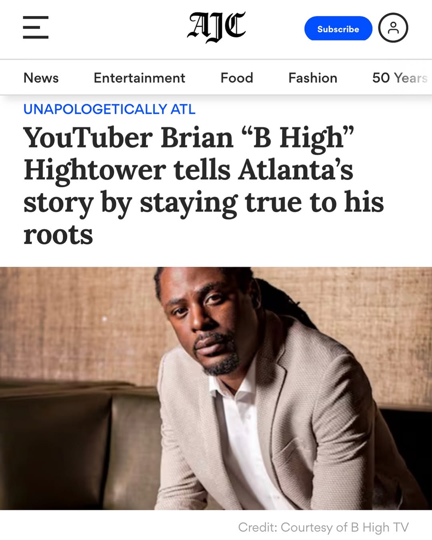
Task: Open the Entertainment section tab
Action: [x=139, y=78]
